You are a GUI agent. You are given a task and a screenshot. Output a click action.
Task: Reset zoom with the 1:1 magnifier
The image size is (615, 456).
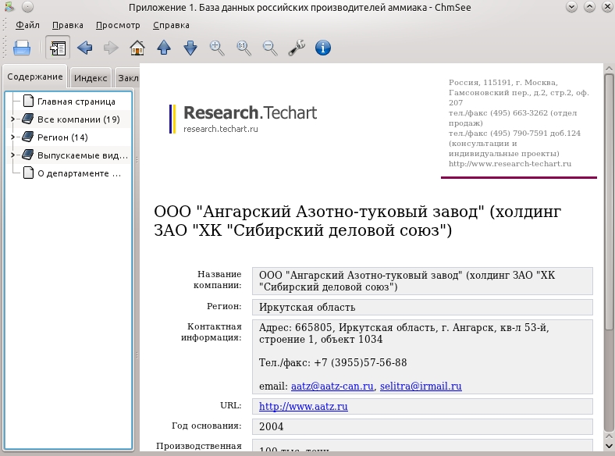[x=244, y=48]
